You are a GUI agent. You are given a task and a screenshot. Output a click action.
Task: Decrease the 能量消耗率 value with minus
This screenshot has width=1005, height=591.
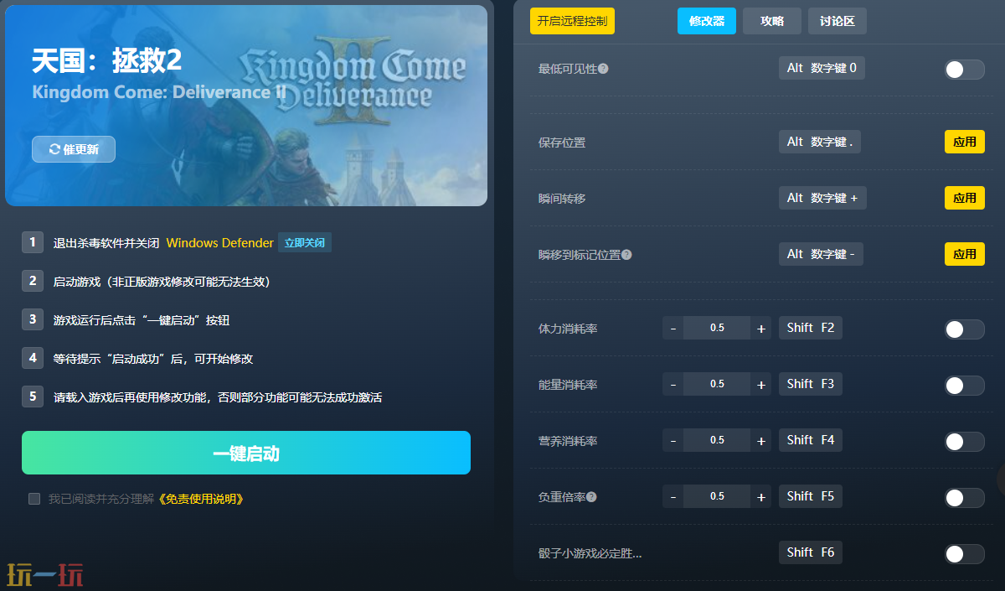point(673,385)
